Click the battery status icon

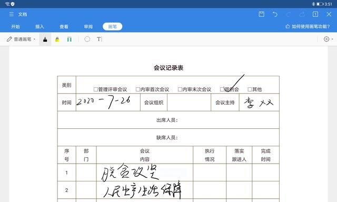click(320, 4)
